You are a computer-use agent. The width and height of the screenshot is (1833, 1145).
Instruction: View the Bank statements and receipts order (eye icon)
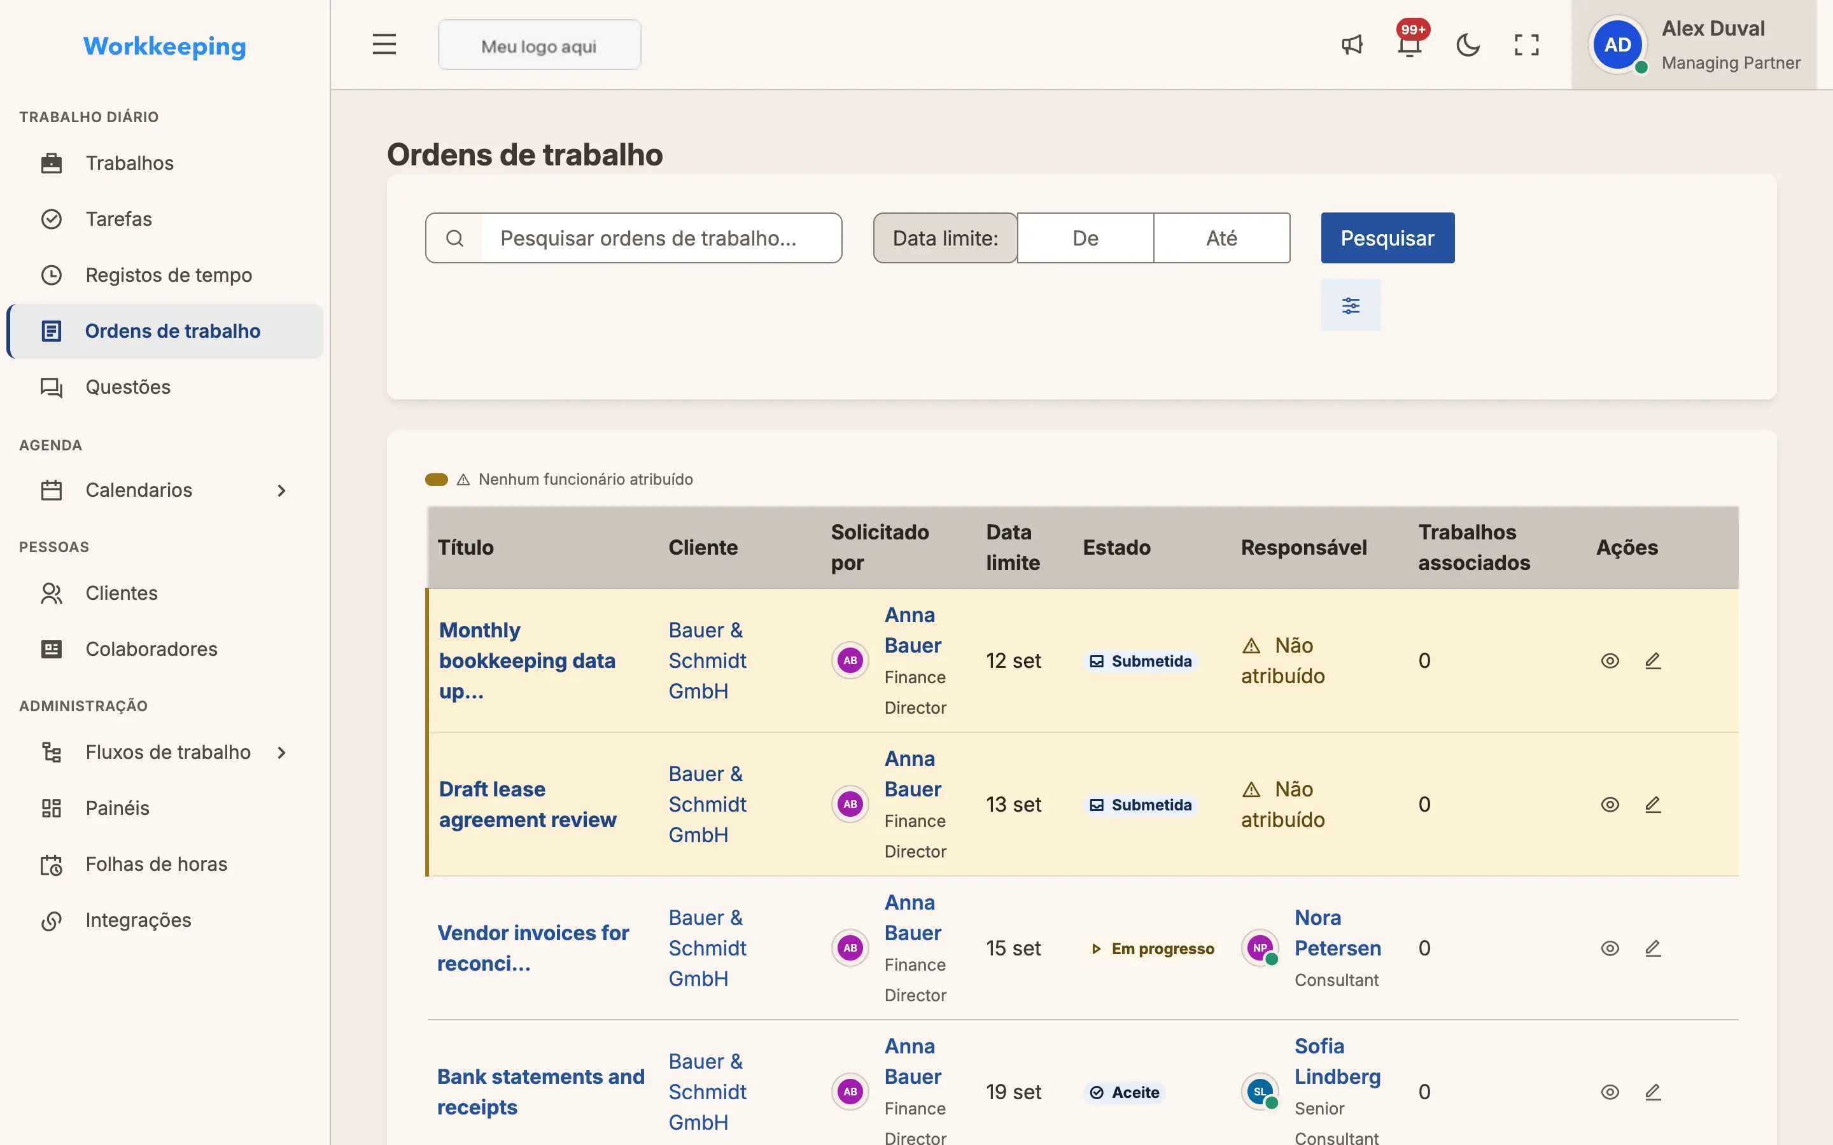tap(1610, 1093)
